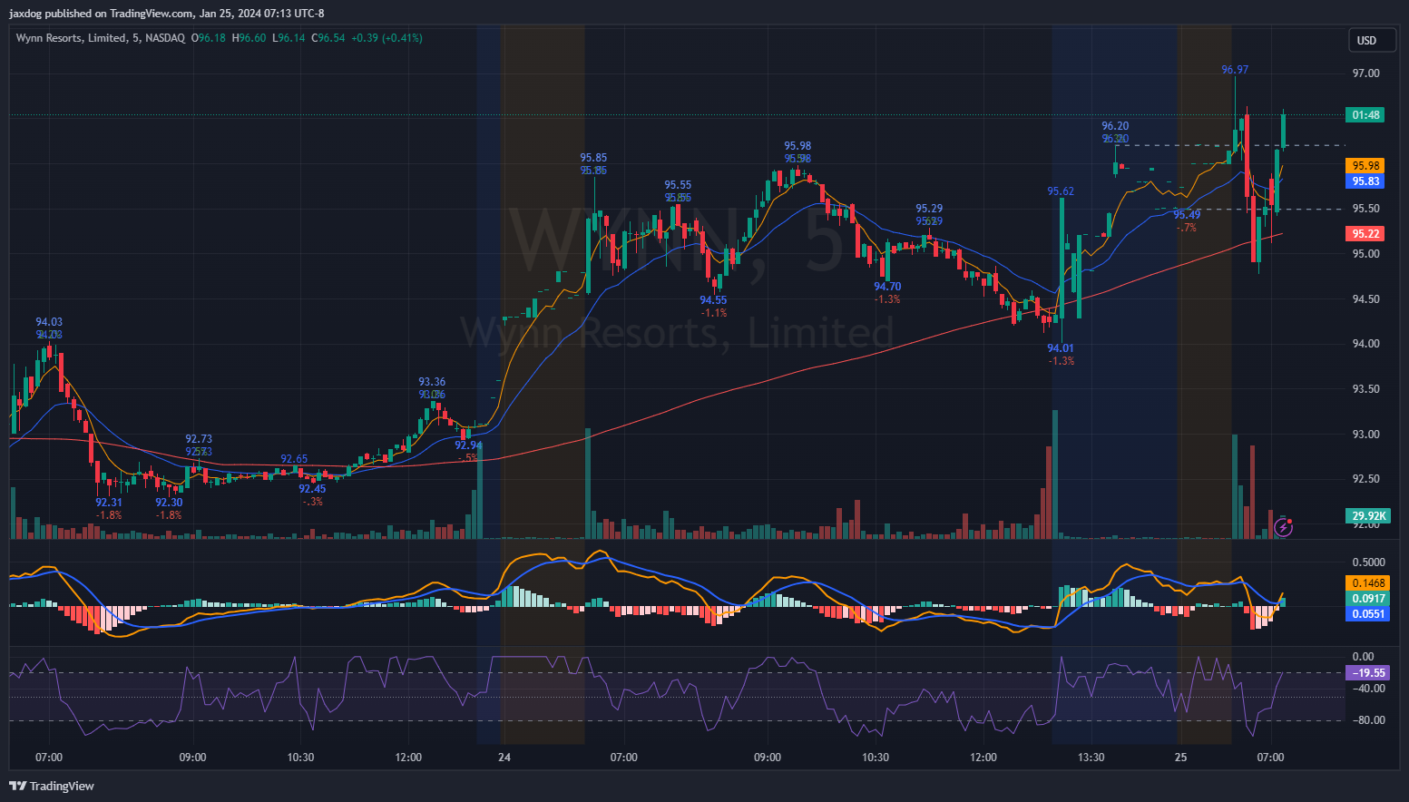Click the 92.45 low label
The image size is (1409, 802).
click(312, 489)
